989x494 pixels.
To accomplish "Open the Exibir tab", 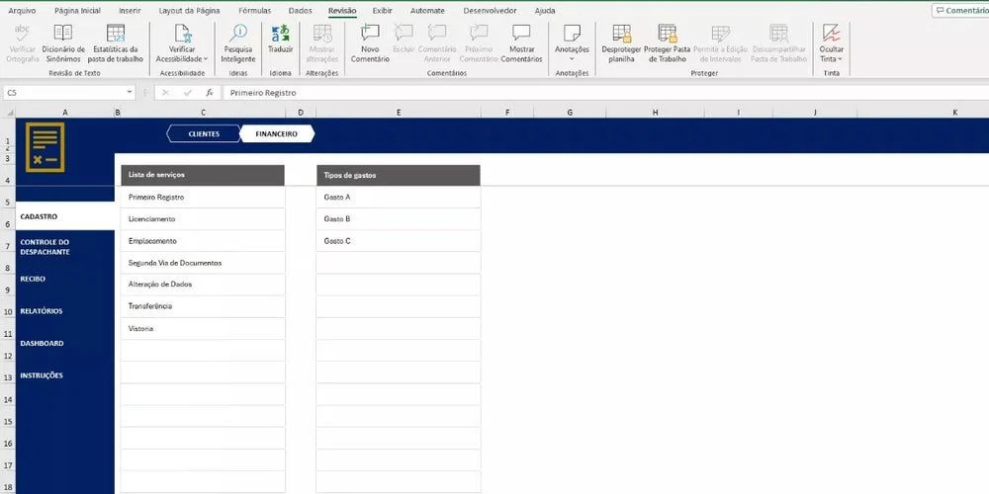I will (x=382, y=11).
